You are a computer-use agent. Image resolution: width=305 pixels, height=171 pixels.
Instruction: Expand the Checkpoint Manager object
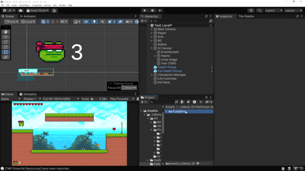[x=152, y=75]
